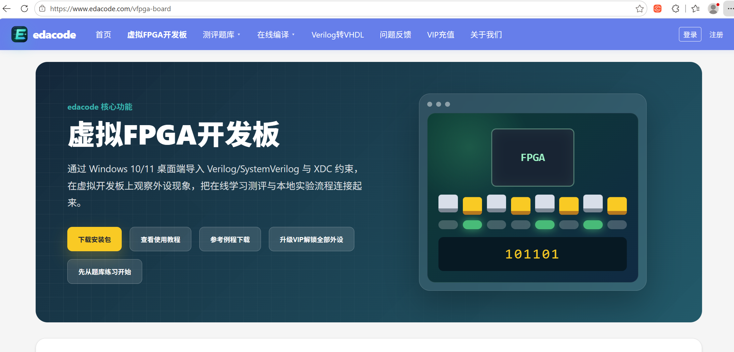734x352 pixels.
Task: Click the 101101 display readout
Action: click(532, 254)
